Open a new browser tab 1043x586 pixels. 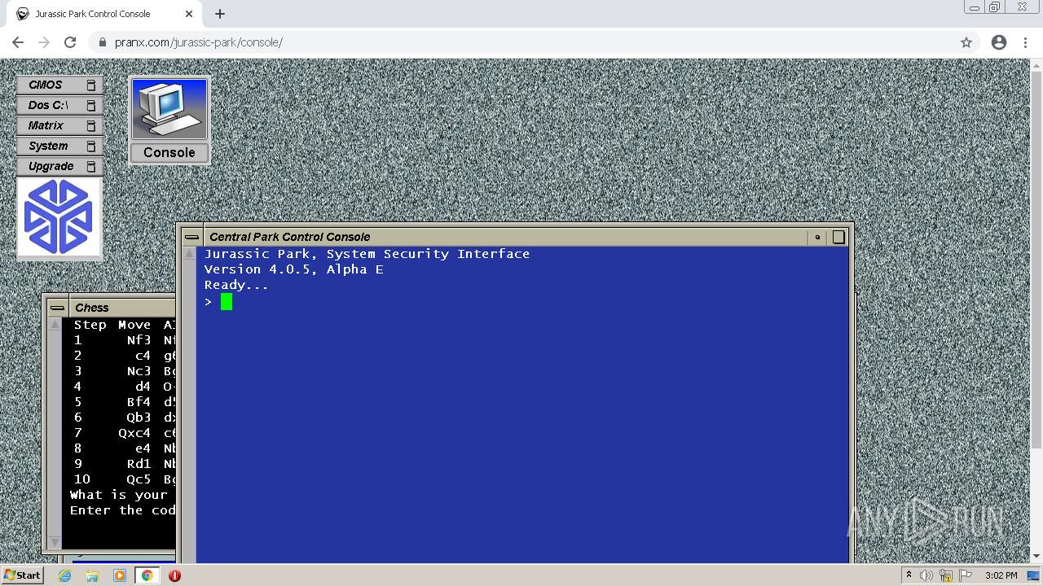(220, 14)
